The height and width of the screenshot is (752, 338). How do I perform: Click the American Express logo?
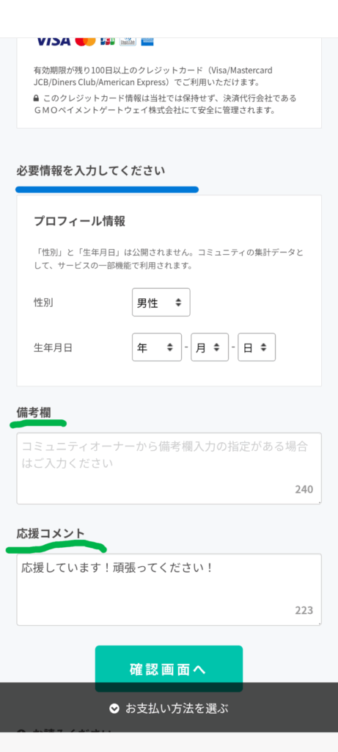point(147,41)
